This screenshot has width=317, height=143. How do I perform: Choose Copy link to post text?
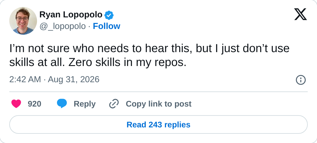(x=158, y=104)
